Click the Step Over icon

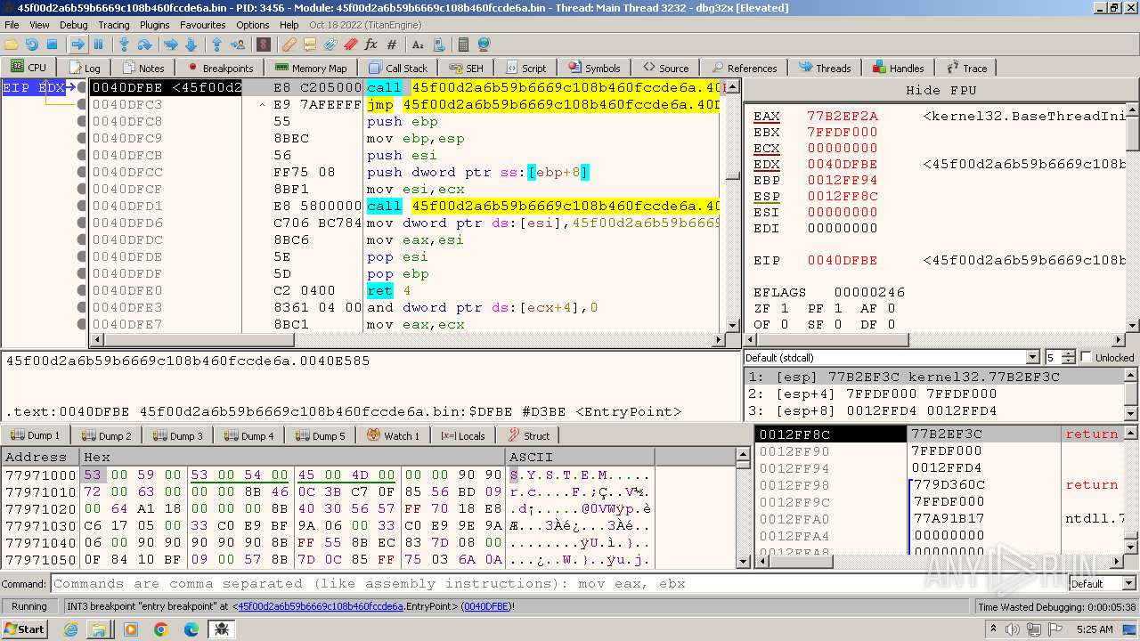tap(144, 44)
